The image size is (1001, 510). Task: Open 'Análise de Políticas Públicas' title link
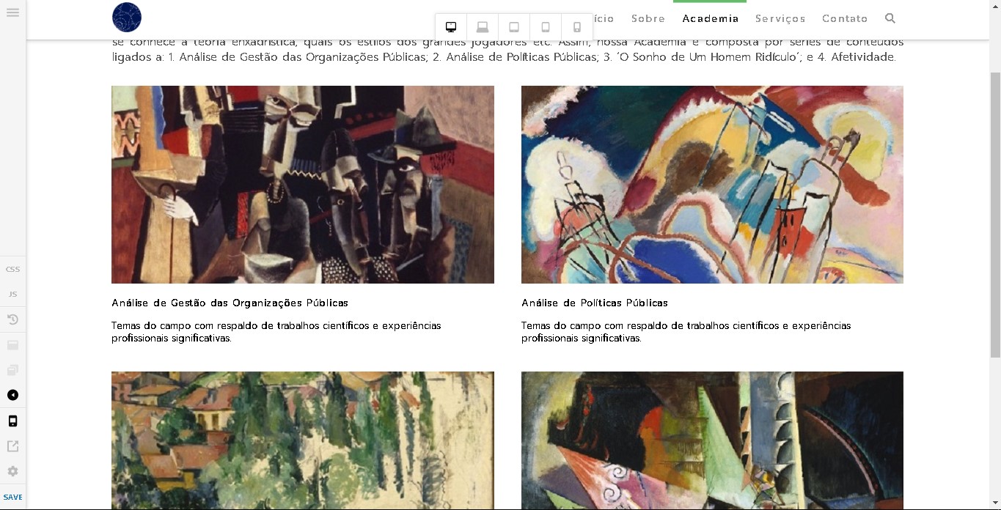tap(595, 303)
